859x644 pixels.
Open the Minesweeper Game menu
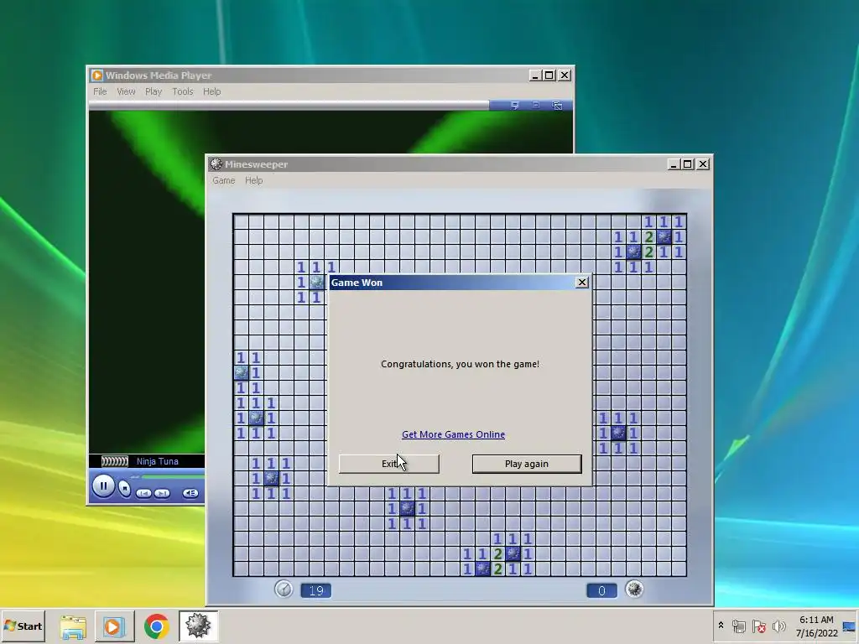pyautogui.click(x=223, y=180)
